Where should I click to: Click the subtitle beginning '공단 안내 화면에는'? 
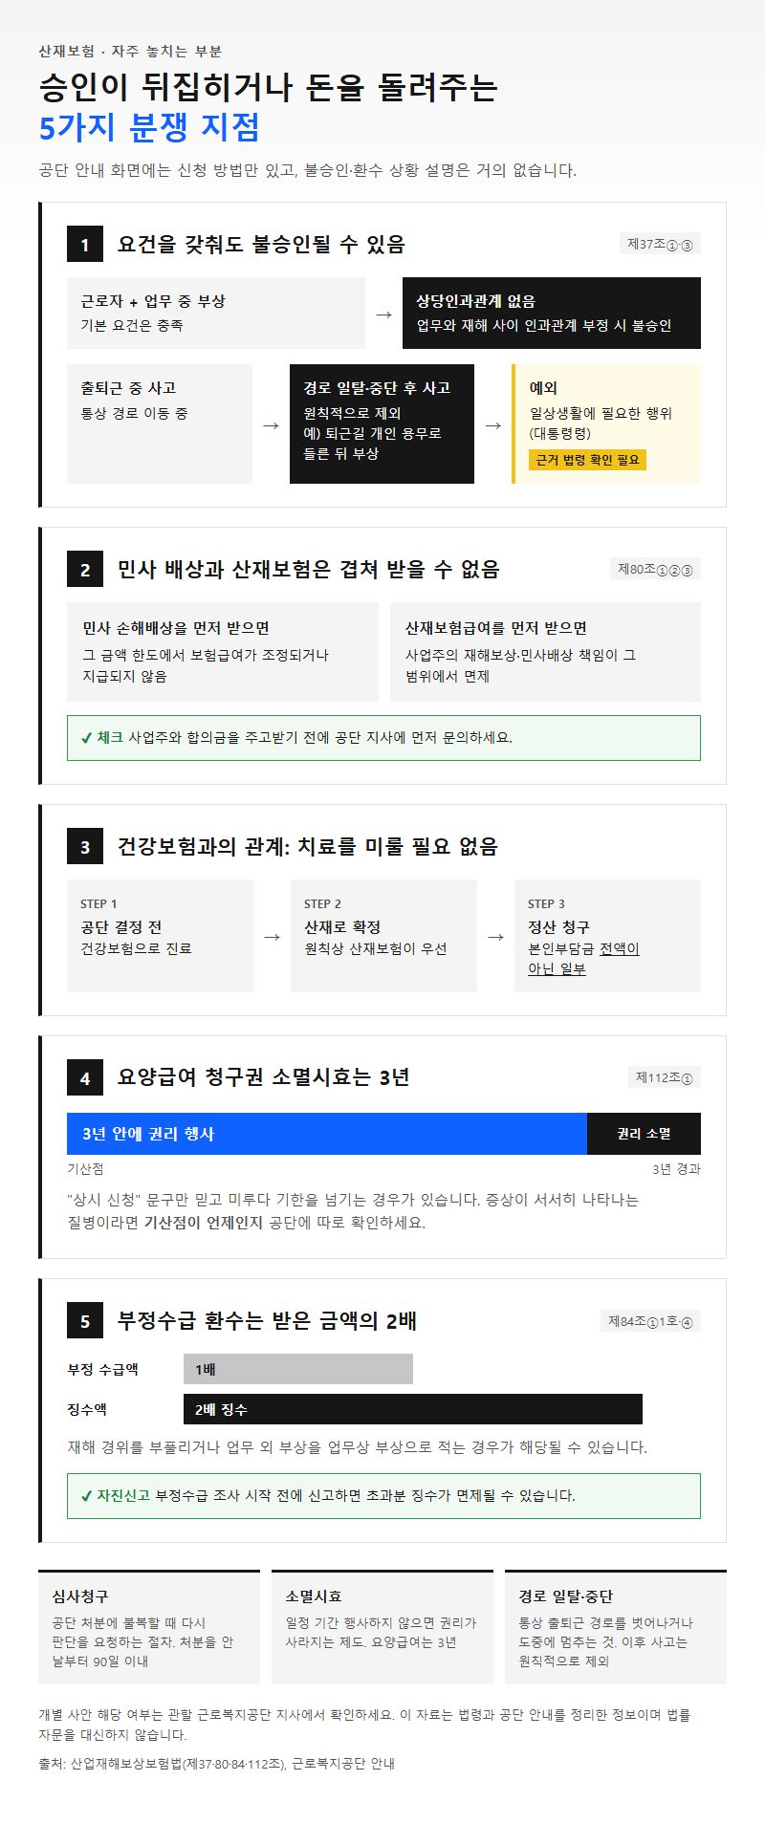[308, 170]
